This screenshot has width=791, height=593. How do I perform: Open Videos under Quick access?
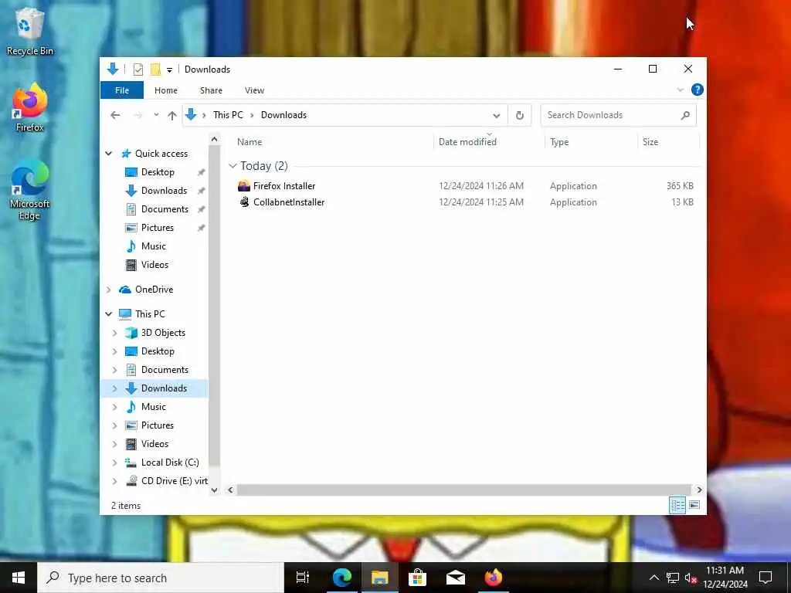pos(154,265)
